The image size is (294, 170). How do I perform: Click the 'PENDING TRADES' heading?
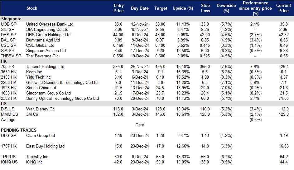(x=19, y=130)
